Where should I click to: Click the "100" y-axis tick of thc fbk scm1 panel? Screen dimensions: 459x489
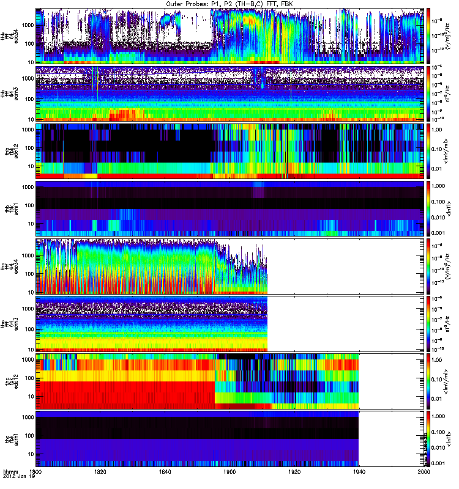(29, 436)
